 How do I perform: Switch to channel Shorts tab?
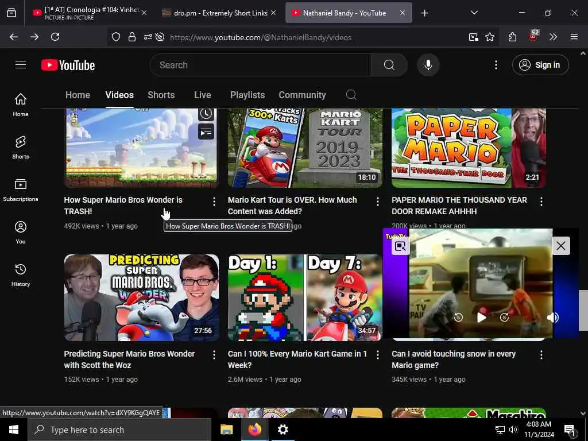[x=161, y=95]
